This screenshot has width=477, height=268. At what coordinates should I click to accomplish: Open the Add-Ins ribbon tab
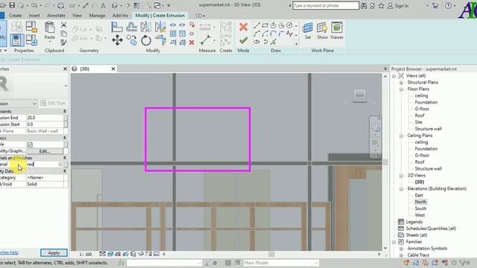coord(120,15)
